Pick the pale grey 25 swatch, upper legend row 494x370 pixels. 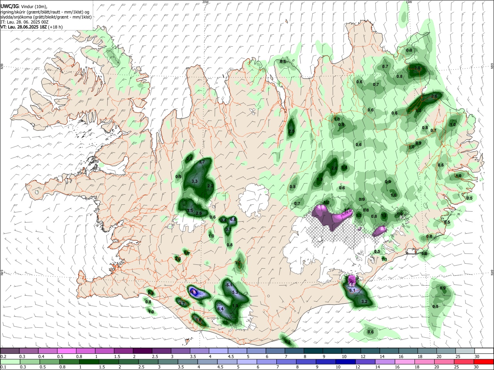[465, 351]
